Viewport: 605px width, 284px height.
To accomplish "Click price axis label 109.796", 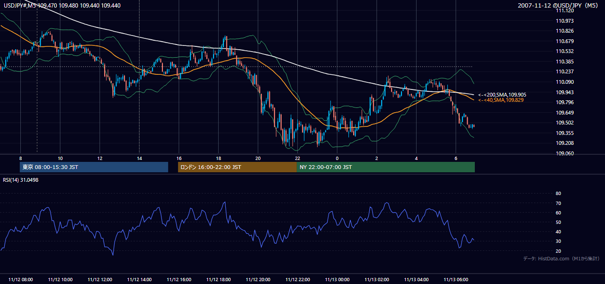I will point(564,102).
